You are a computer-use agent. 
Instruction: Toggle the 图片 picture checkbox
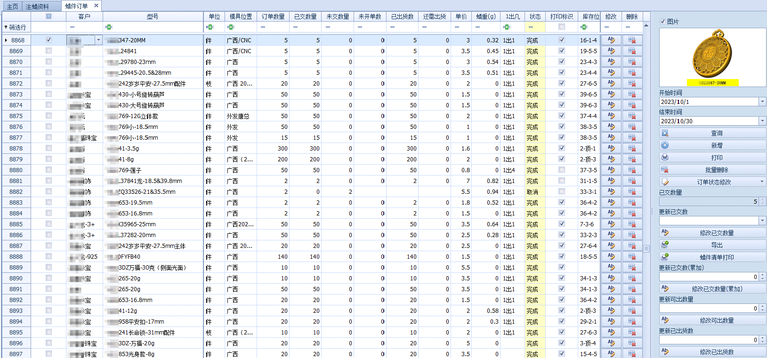(662, 22)
